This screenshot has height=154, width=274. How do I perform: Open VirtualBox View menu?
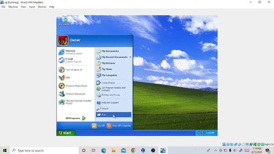(24, 7)
